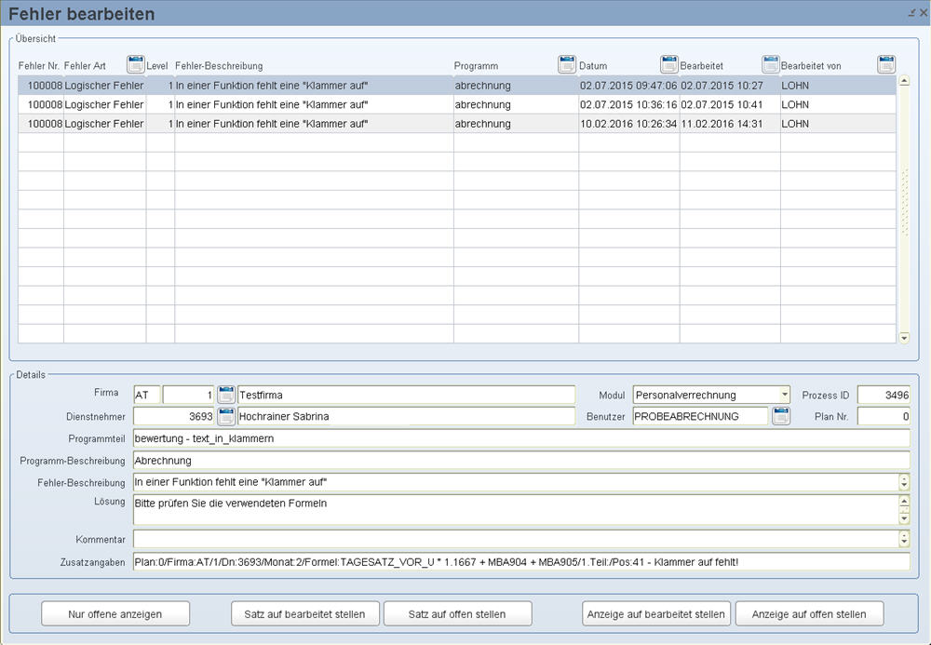Click the Prozess ID field
Screen dimensions: 931x645
[x=883, y=395]
